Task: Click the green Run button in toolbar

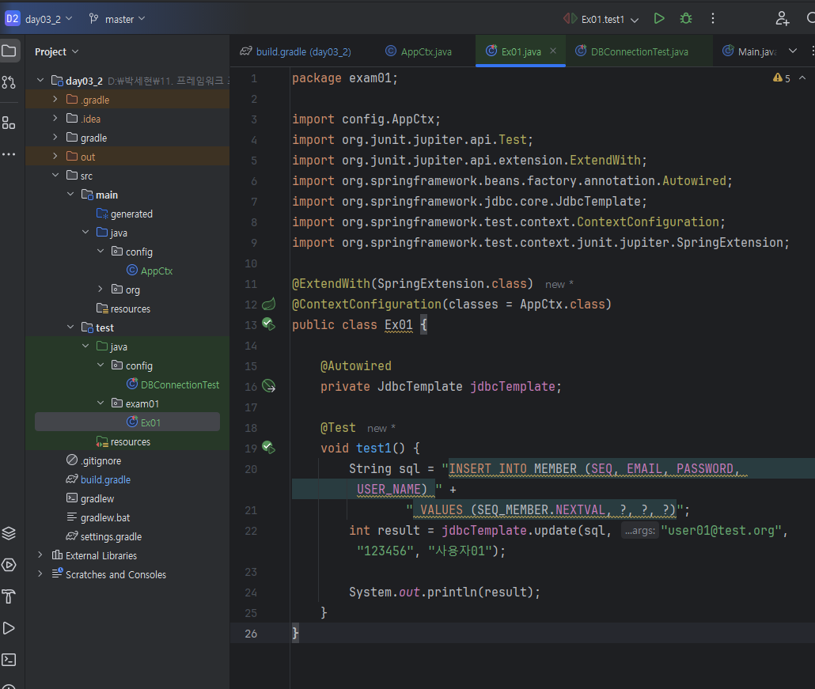Action: [659, 18]
